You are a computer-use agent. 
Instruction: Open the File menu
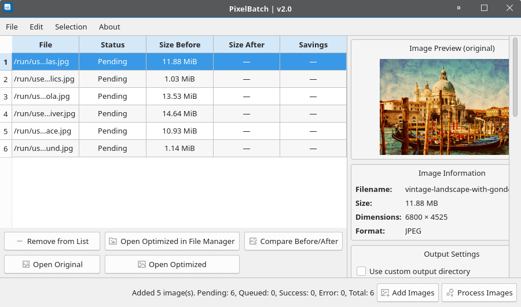(x=12, y=27)
